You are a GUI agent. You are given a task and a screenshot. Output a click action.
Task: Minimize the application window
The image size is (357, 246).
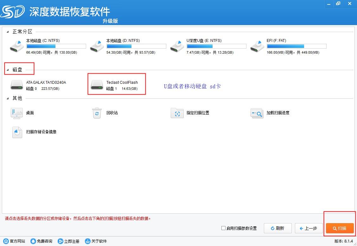point(328,4)
